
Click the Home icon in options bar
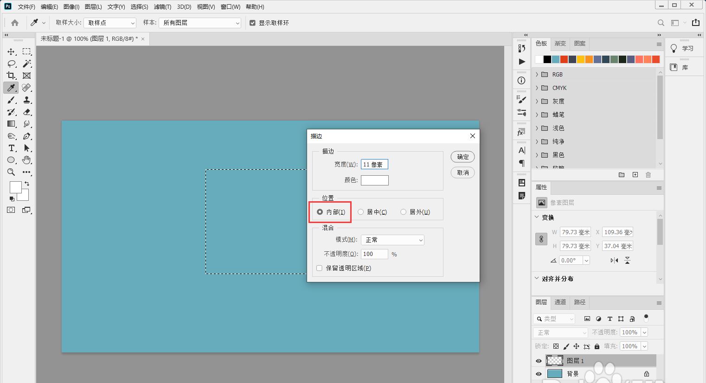point(15,23)
